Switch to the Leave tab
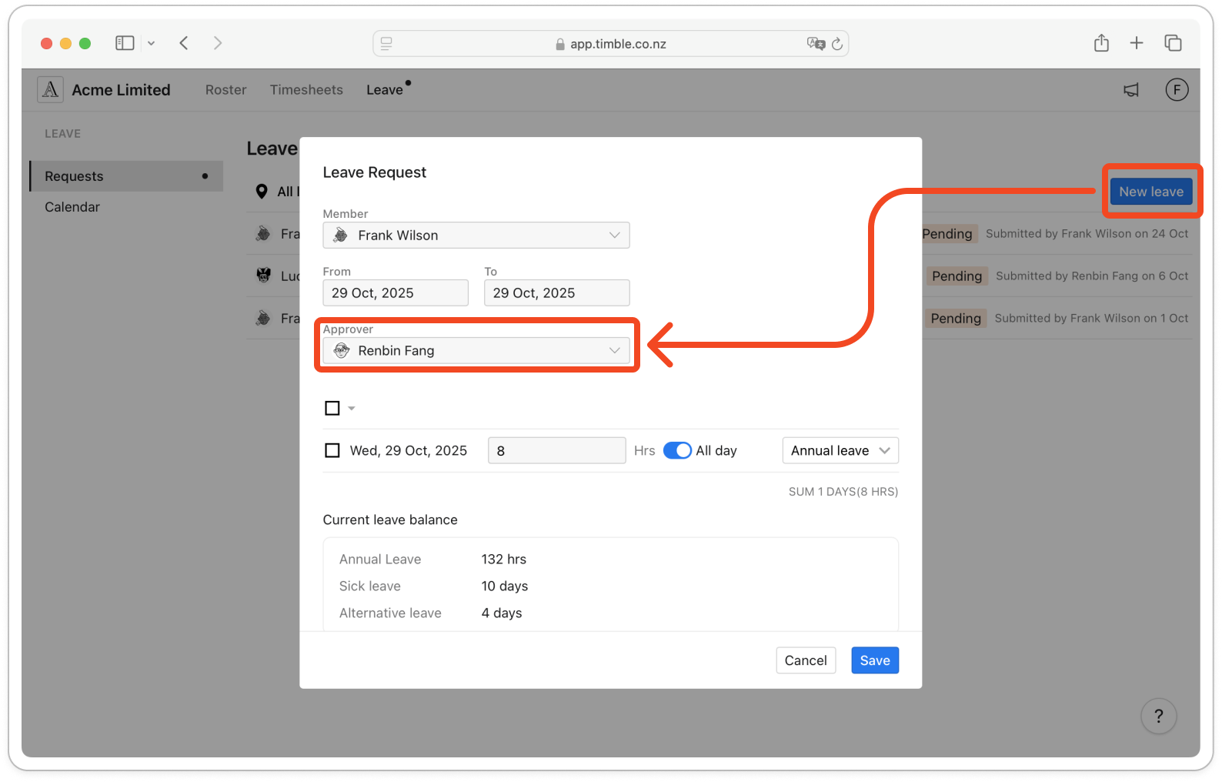This screenshot has height=782, width=1222. [x=385, y=90]
